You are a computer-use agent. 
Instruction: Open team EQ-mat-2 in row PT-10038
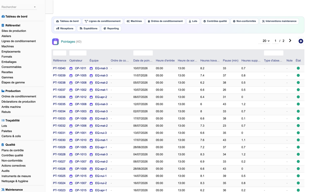(101, 83)
